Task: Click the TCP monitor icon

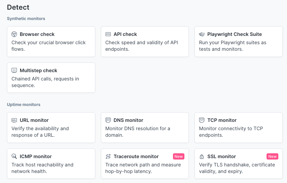Action: pos(202,120)
